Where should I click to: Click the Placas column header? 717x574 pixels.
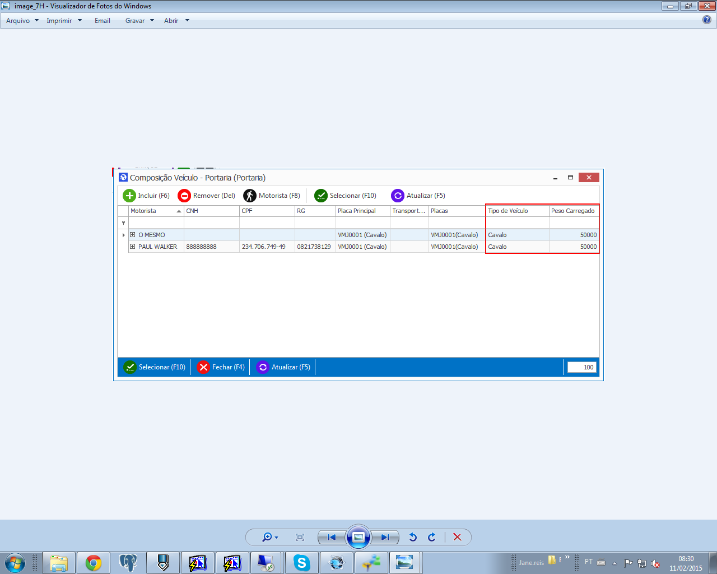[x=457, y=211]
